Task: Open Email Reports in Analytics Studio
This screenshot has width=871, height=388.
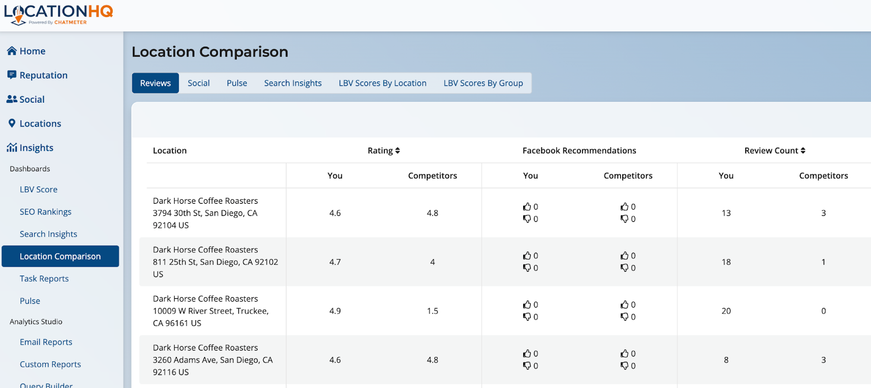Action: coord(46,342)
